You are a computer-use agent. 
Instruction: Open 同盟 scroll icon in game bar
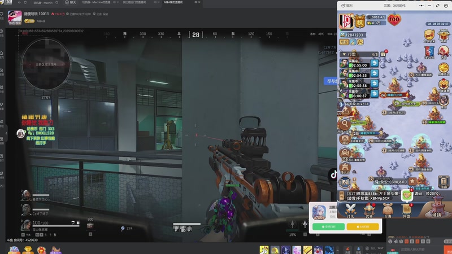pyautogui.click(x=406, y=209)
